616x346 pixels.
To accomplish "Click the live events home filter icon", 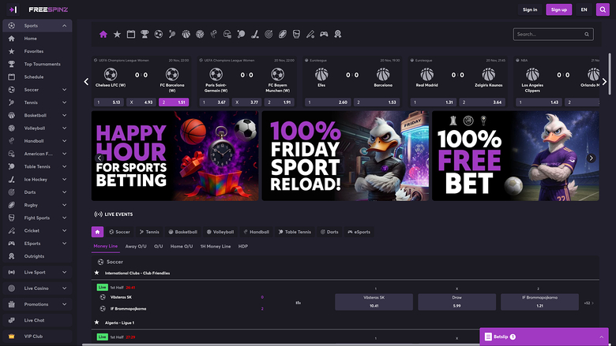I will click(97, 232).
